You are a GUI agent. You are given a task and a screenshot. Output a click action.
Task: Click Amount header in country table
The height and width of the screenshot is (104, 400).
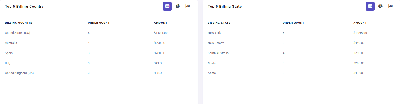coord(160,23)
